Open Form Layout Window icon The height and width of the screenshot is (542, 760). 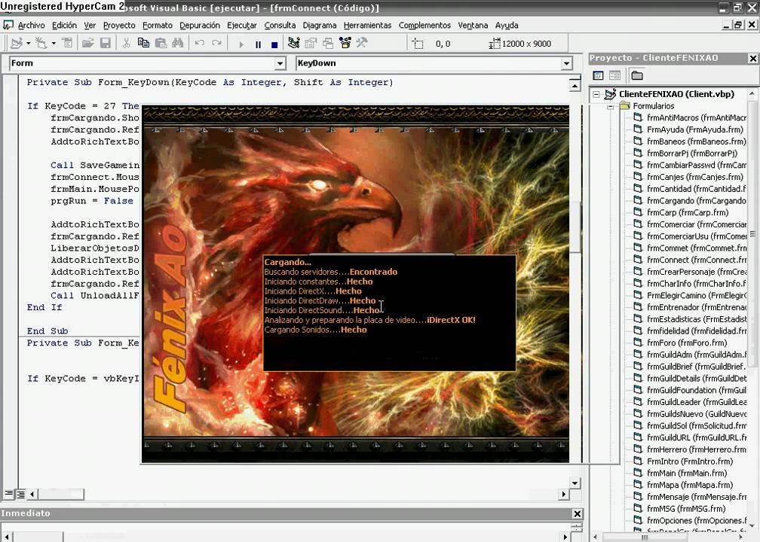click(328, 44)
